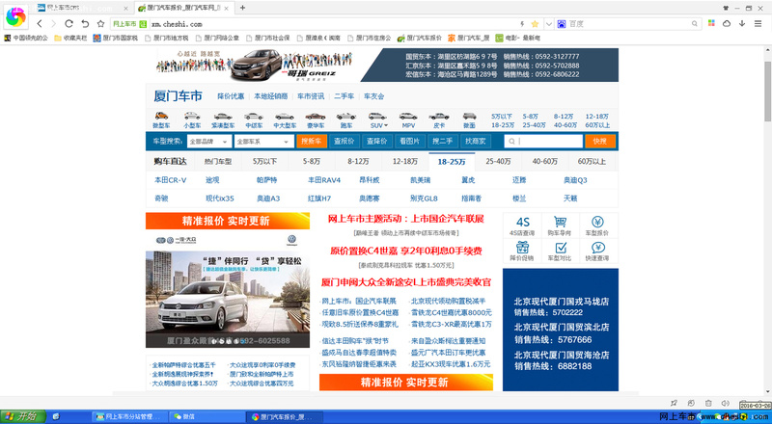Go back with the browser back arrow
This screenshot has width=772, height=424.
[x=40, y=24]
